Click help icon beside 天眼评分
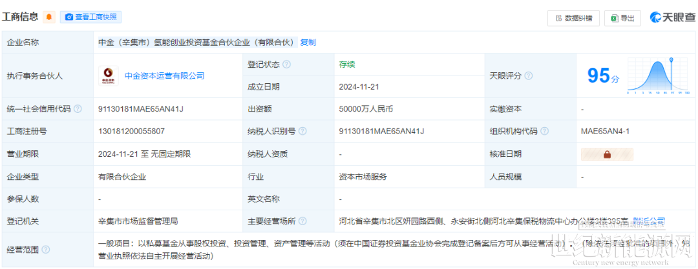698x269 pixels. [529, 75]
